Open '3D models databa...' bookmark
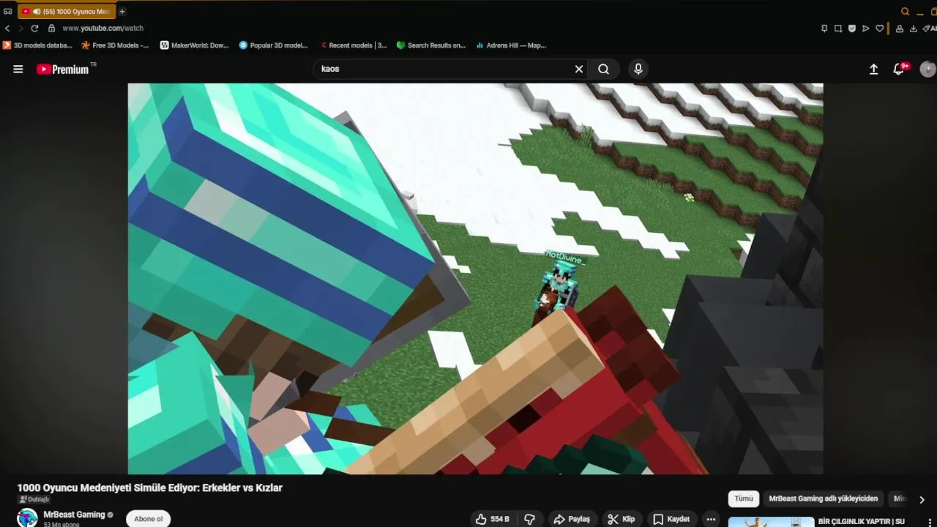937x527 pixels. click(x=37, y=45)
